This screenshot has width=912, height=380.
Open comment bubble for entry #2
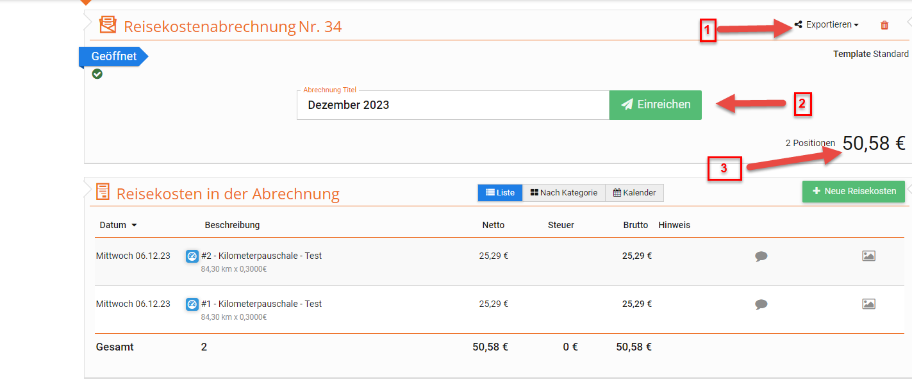[761, 256]
